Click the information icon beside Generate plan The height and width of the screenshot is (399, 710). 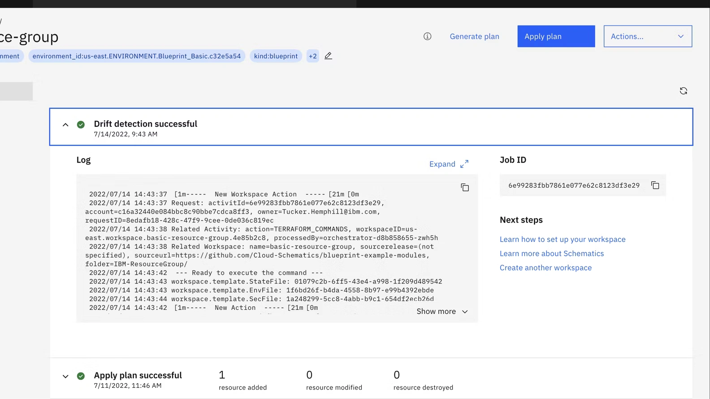[427, 36]
